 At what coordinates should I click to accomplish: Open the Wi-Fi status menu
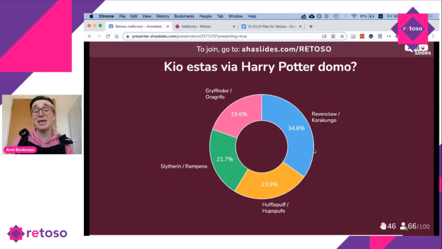pos(354,16)
